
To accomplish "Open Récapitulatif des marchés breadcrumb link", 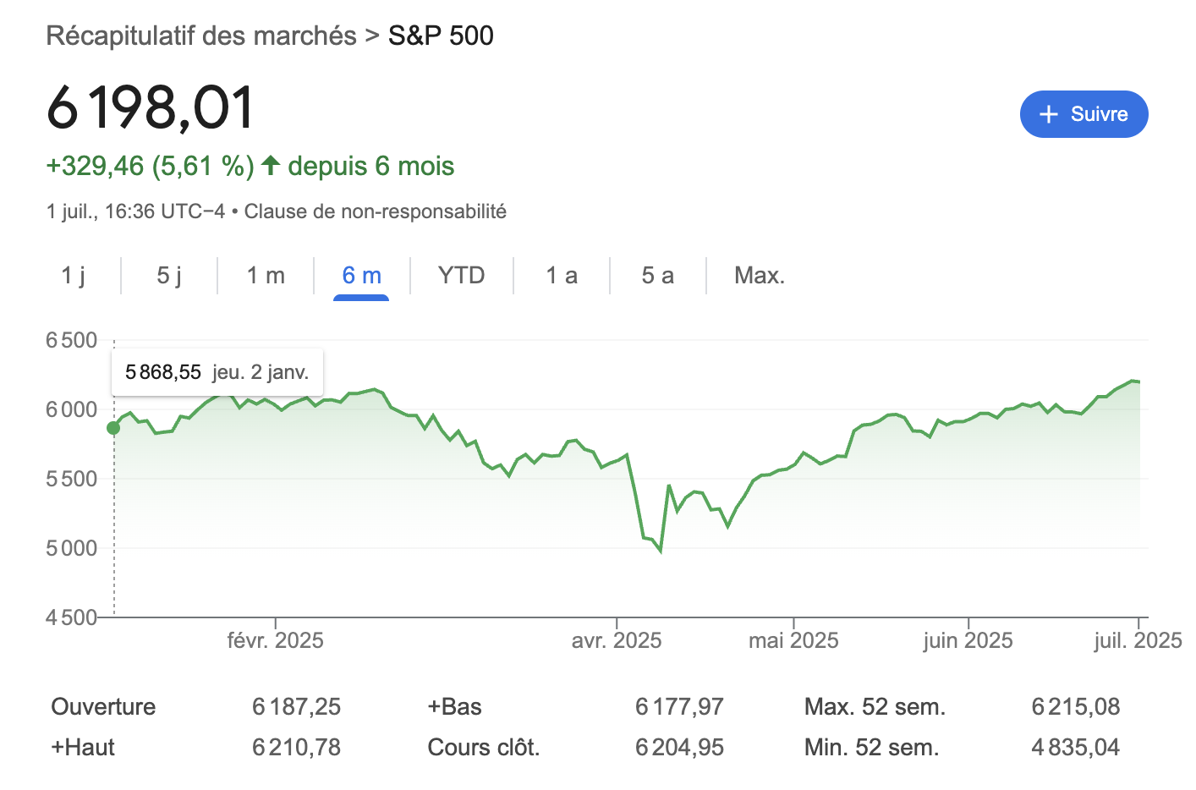I will pyautogui.click(x=201, y=36).
